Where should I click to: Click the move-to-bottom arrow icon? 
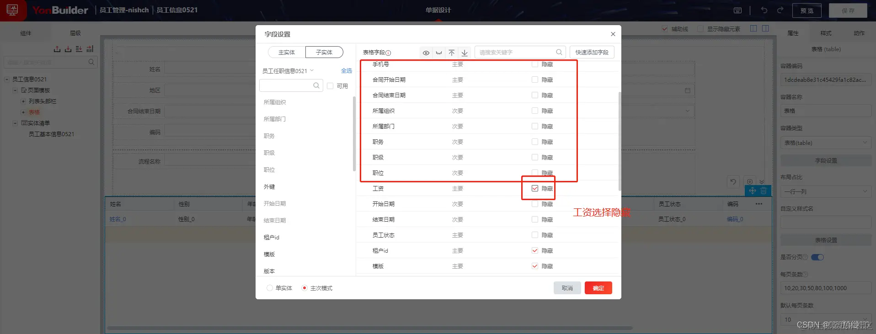(465, 53)
